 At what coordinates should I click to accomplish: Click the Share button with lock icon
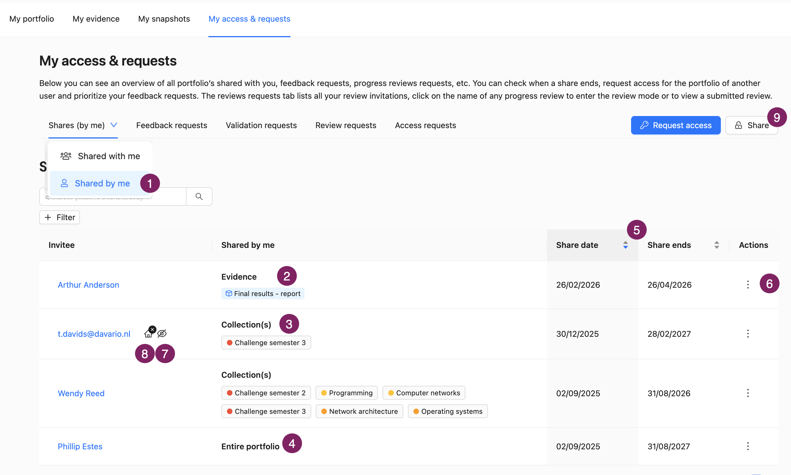tap(752, 126)
